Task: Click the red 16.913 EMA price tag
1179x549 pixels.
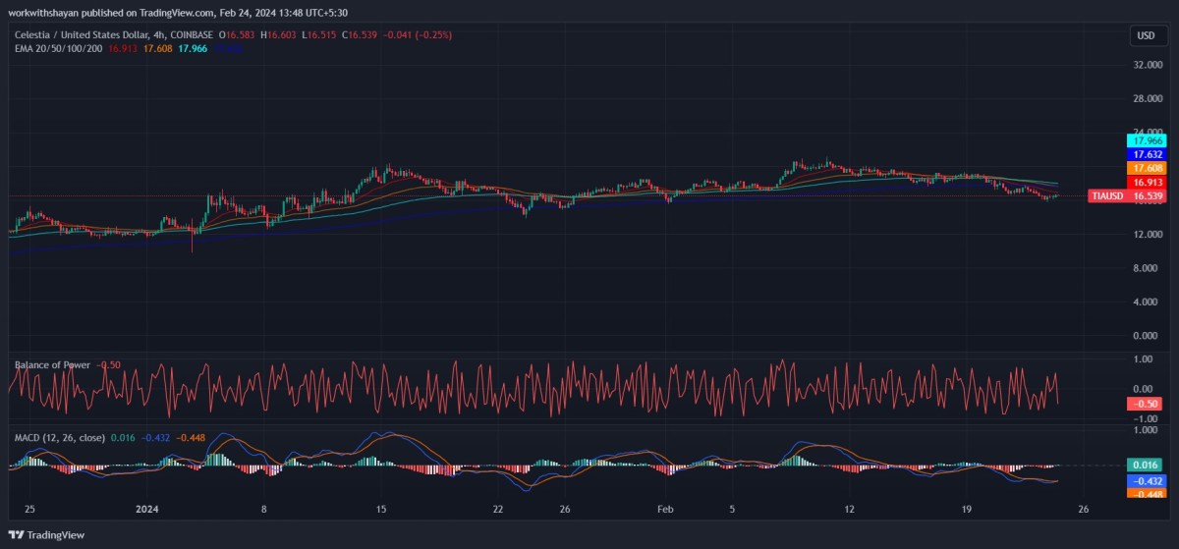Action: (1146, 183)
